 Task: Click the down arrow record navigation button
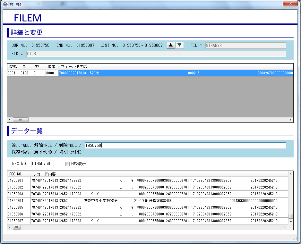(x=180, y=45)
